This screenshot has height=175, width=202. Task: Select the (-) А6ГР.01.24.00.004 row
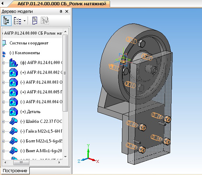pyautogui.click(x=41, y=102)
